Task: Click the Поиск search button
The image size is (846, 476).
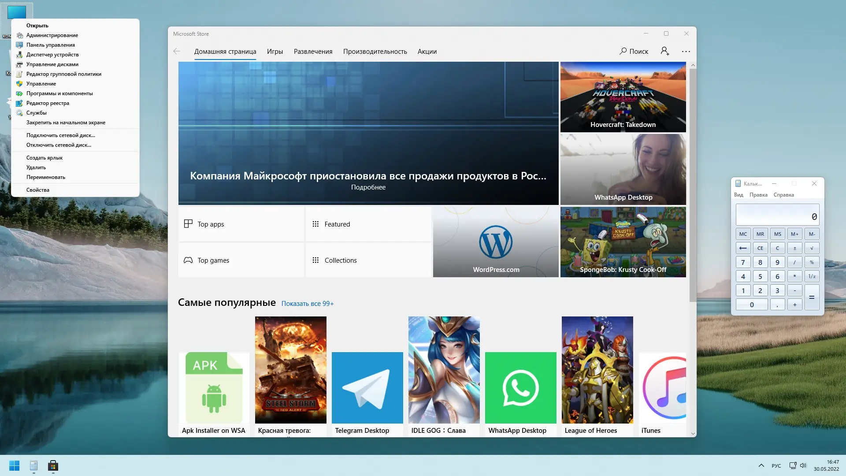Action: (x=634, y=52)
